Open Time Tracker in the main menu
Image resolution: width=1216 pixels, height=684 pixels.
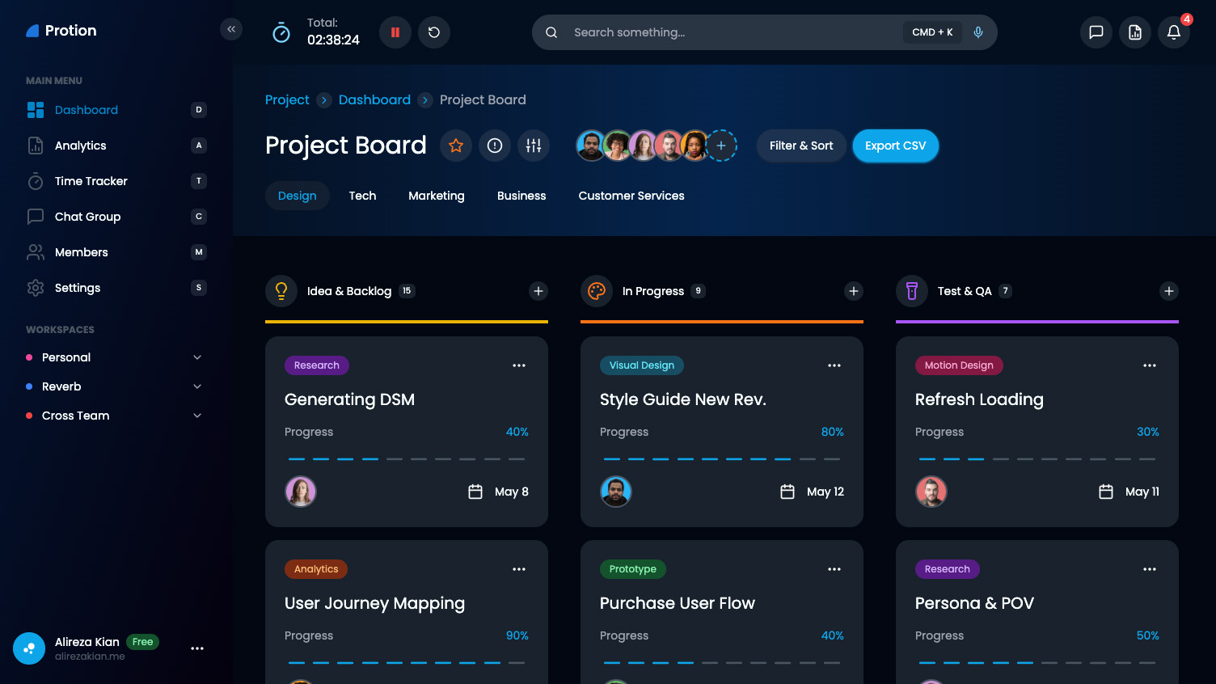91,181
